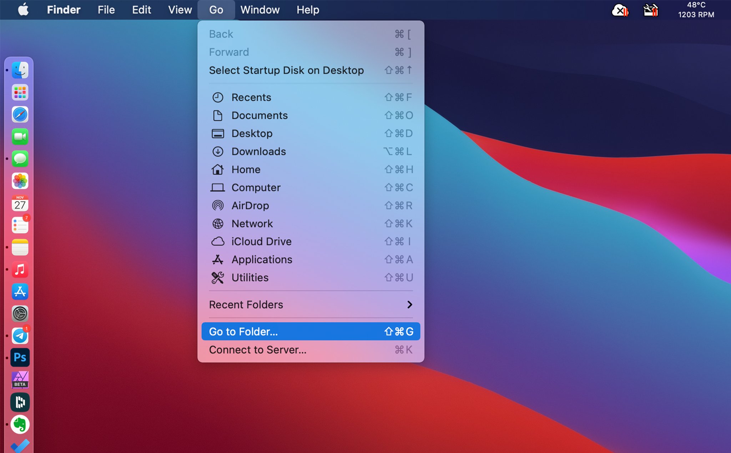Click the temperature and RPM readout
731x453 pixels.
click(x=696, y=10)
